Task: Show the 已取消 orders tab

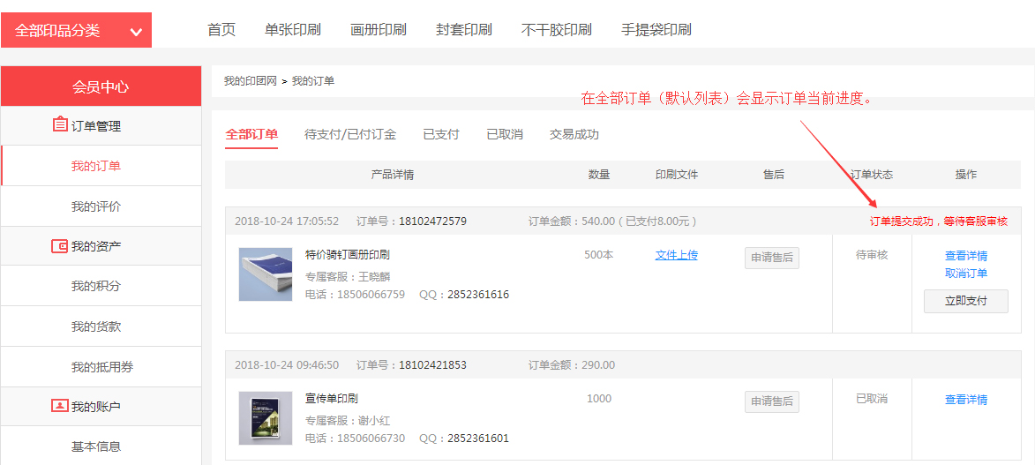Action: click(x=504, y=134)
